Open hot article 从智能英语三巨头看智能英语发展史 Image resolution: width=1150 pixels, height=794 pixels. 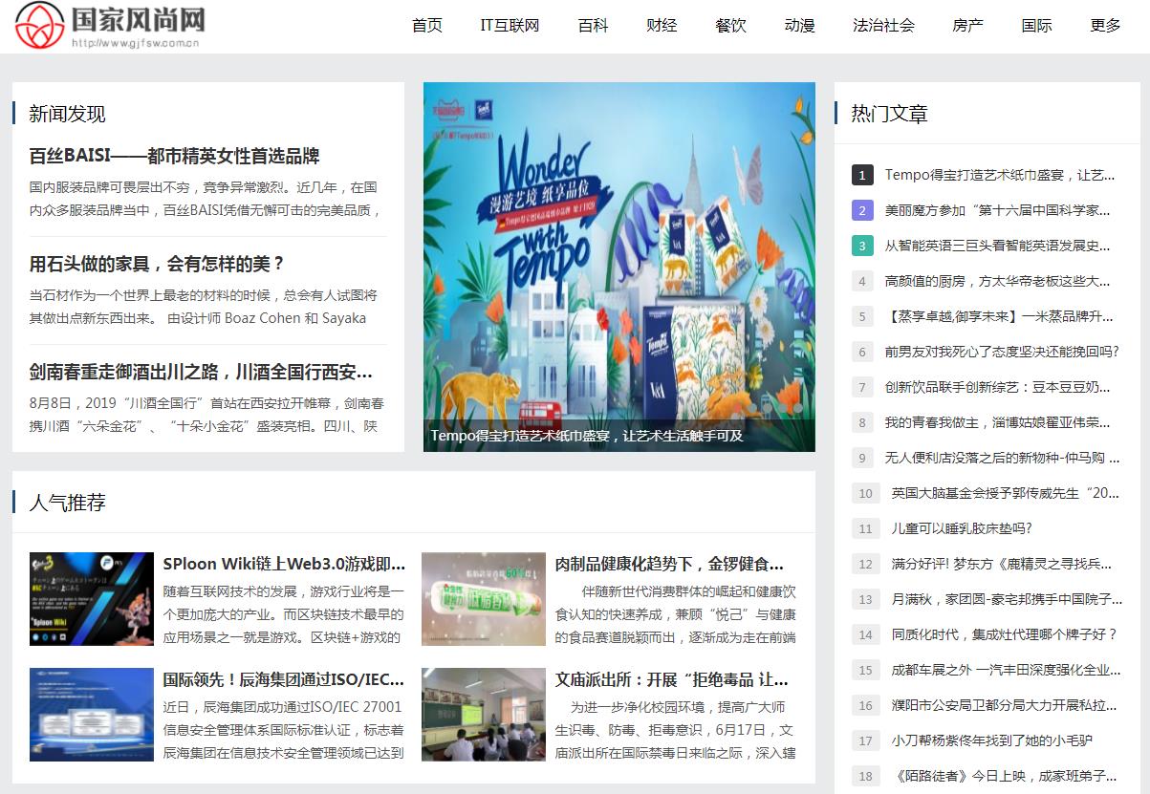998,246
